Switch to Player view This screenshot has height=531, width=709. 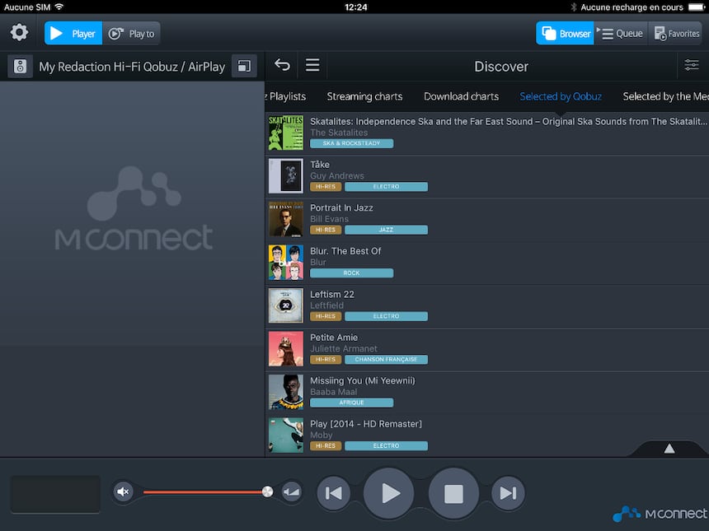tap(73, 34)
